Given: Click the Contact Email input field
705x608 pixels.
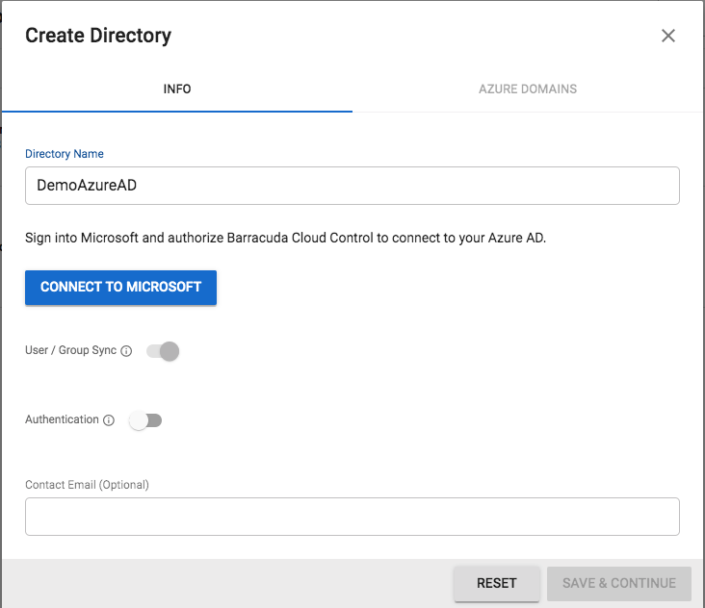Looking at the screenshot, I should 352,517.
